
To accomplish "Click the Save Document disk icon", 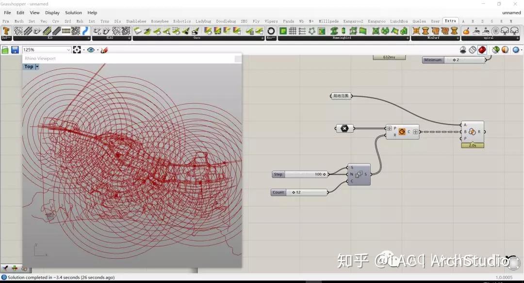I will coord(15,49).
